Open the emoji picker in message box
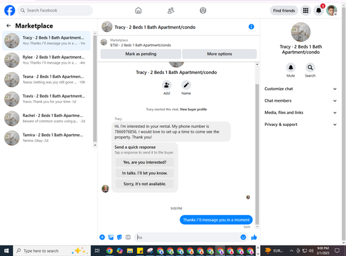The image size is (346, 256). tap(243, 237)
